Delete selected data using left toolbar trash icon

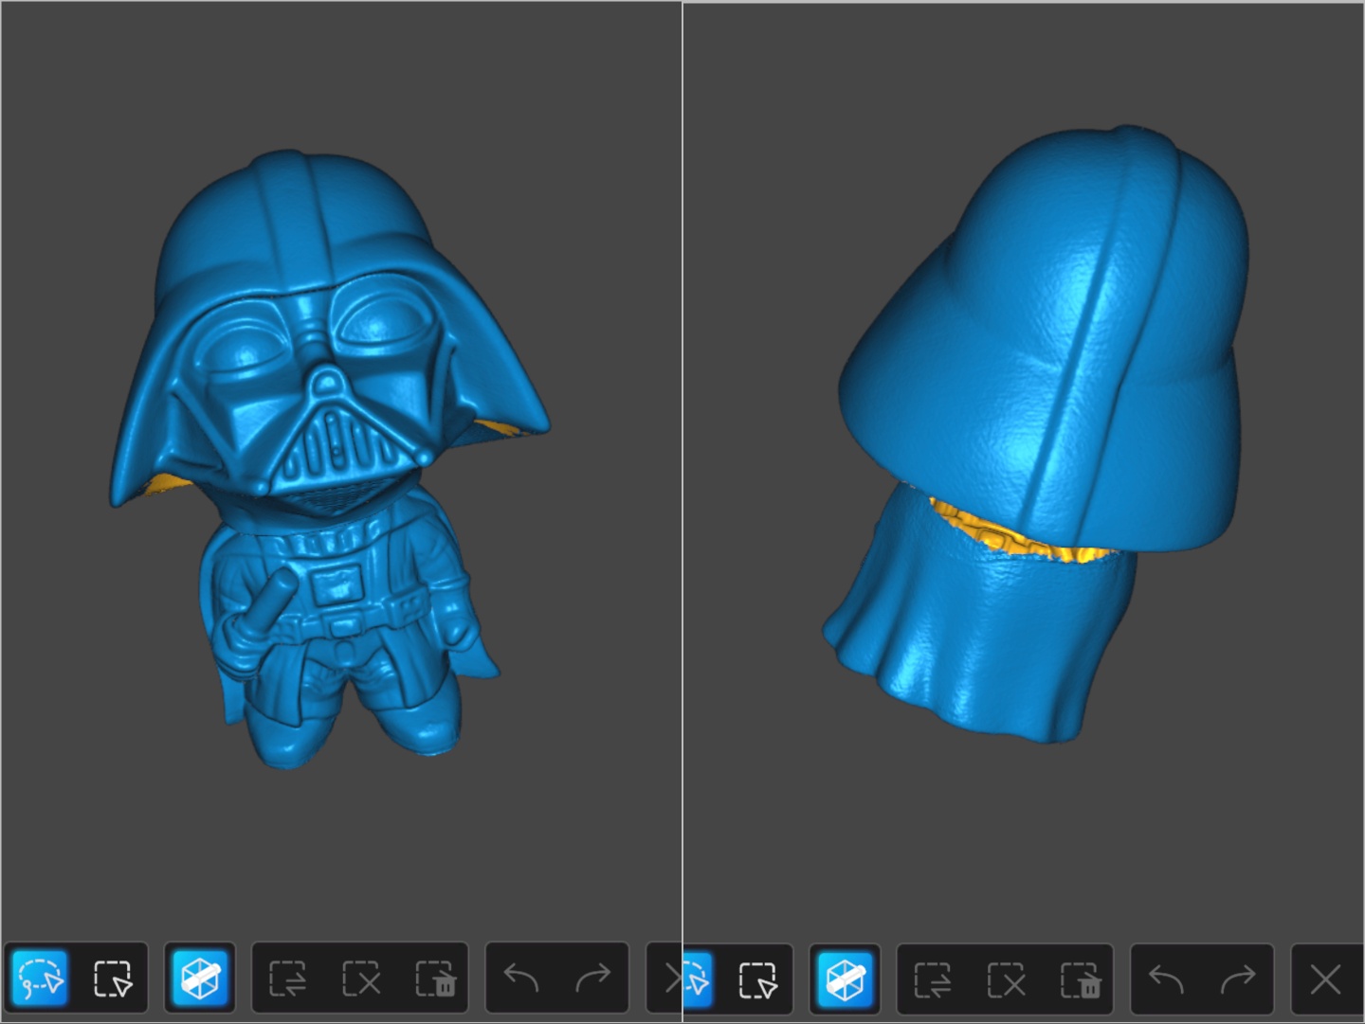click(435, 979)
